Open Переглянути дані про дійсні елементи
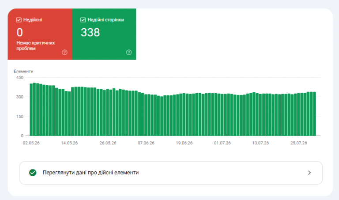The image size is (339, 200). (x=171, y=173)
